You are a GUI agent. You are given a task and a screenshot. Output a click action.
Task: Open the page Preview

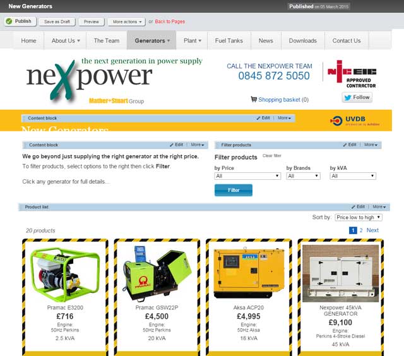[x=91, y=21]
